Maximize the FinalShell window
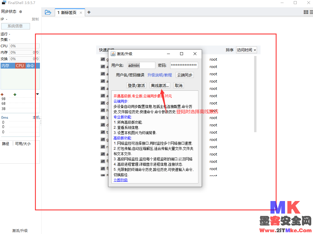Viewport: 313px width, 234px height. point(295,3)
